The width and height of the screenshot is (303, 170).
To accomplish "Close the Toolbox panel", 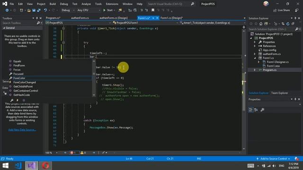I will (x=41, y=18).
